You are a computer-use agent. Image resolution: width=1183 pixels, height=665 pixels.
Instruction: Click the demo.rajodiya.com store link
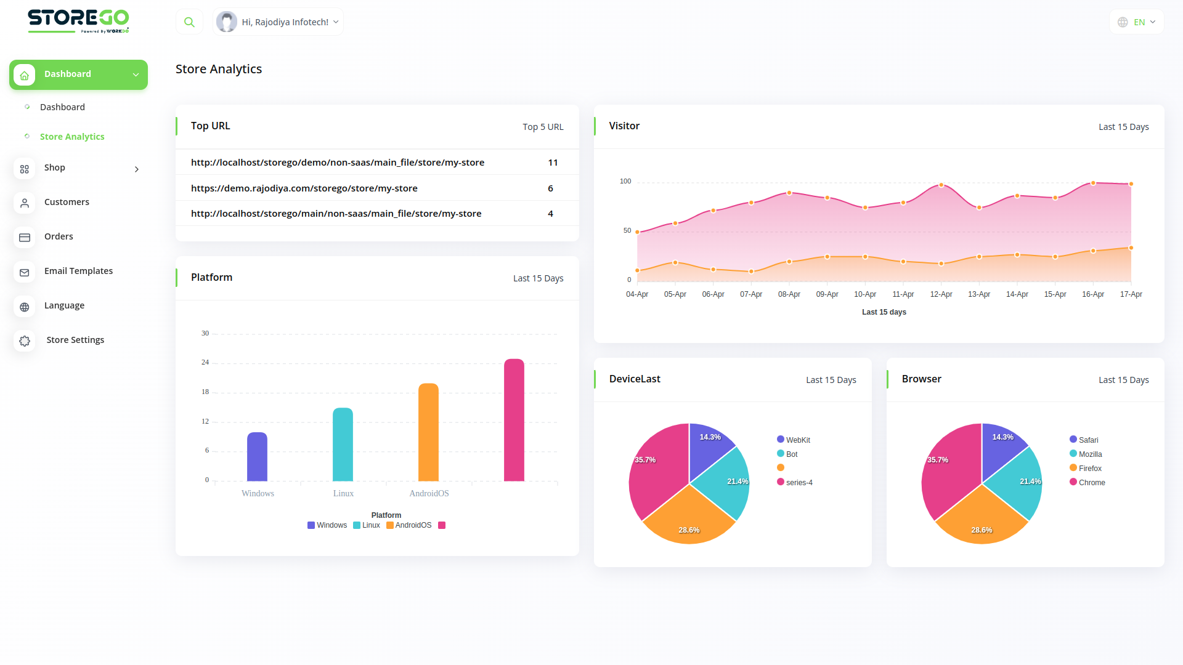[x=304, y=188]
